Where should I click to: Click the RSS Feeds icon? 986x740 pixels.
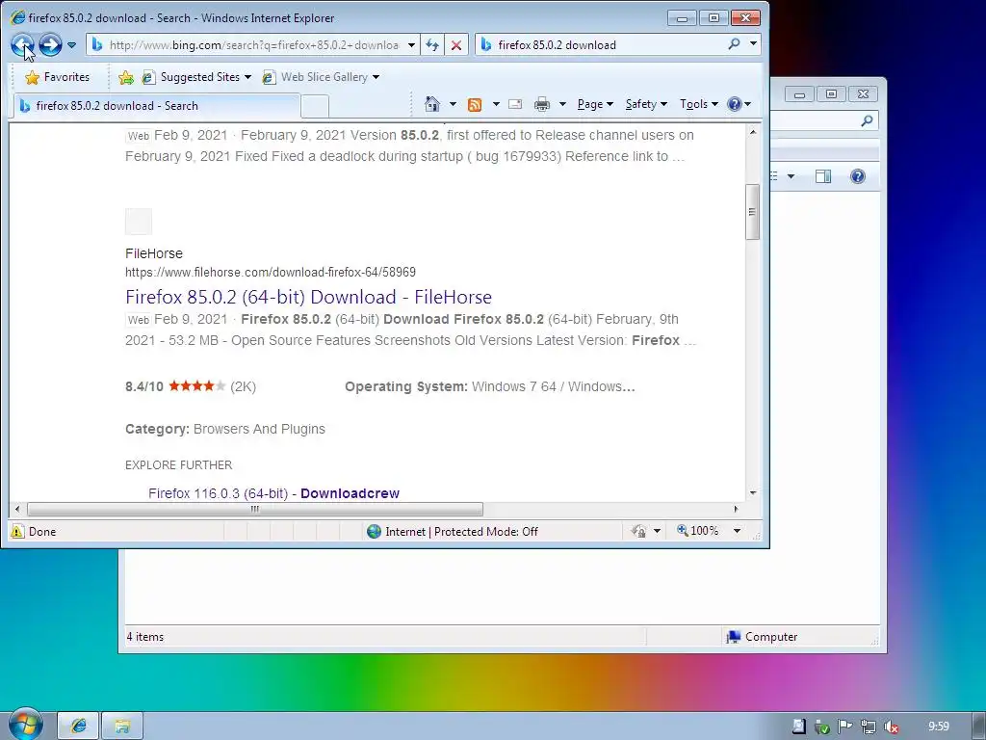475,104
